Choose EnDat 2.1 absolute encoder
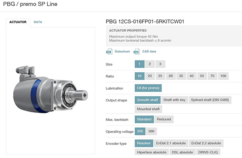 pos(171,143)
